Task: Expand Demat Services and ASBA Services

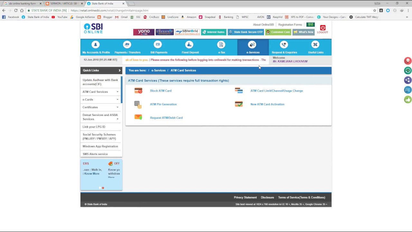Action: point(117,119)
